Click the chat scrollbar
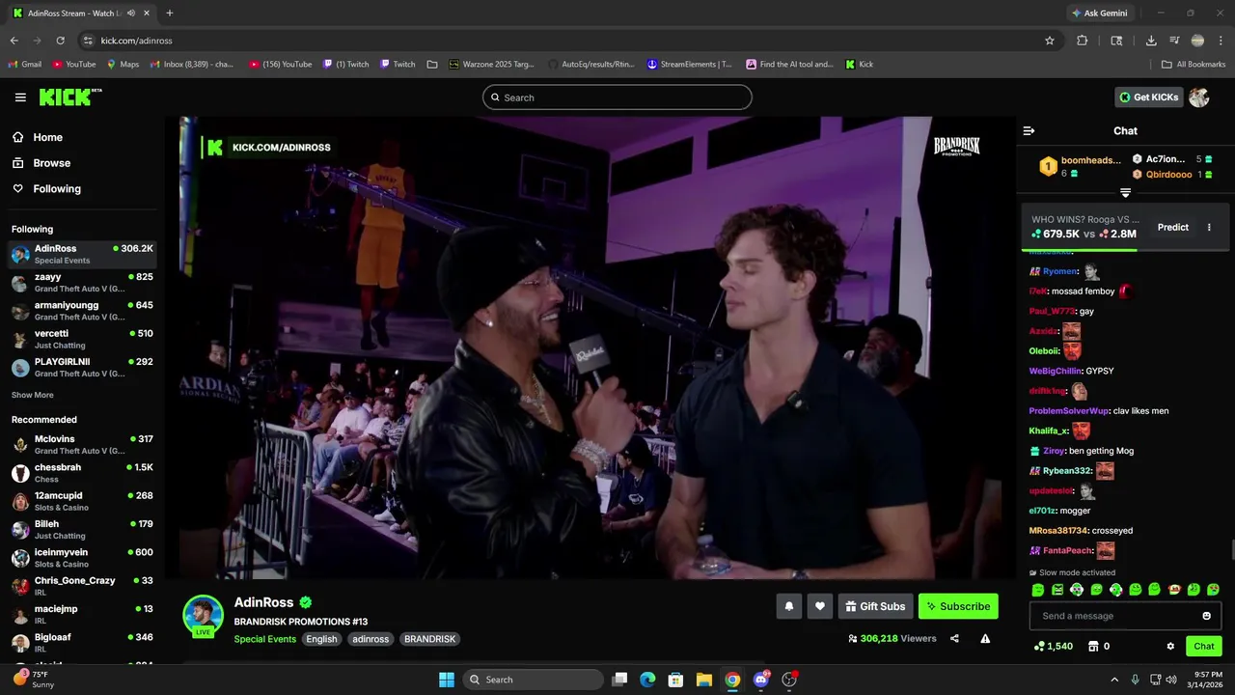This screenshot has height=695, width=1235. tap(1231, 550)
